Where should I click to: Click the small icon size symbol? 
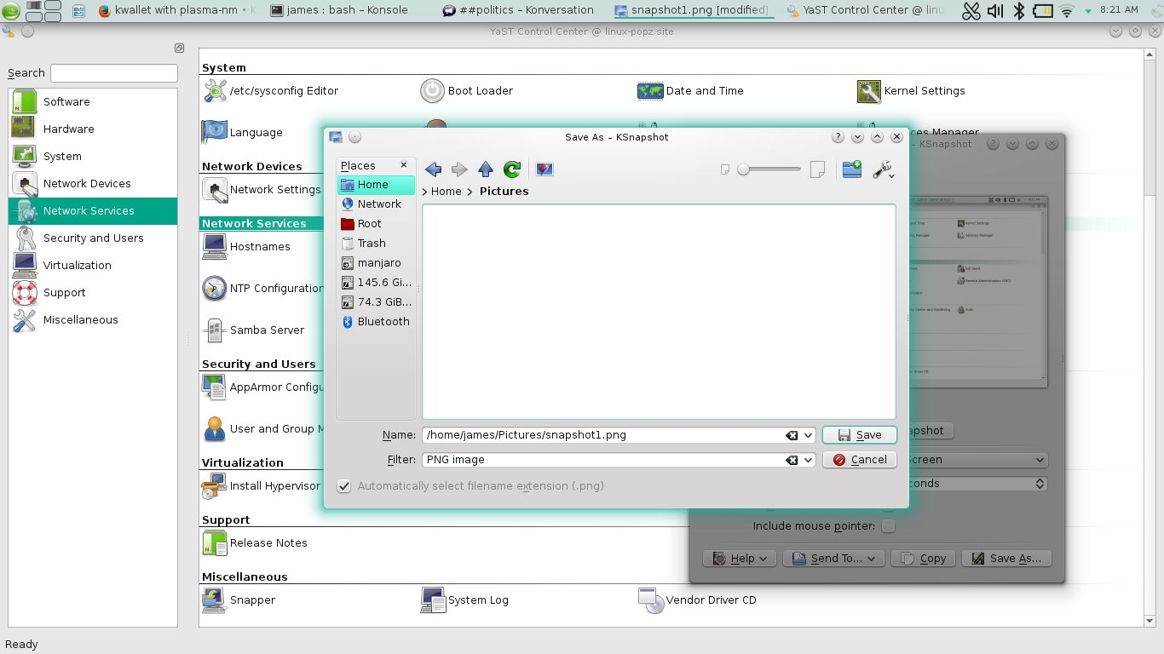pyautogui.click(x=725, y=169)
